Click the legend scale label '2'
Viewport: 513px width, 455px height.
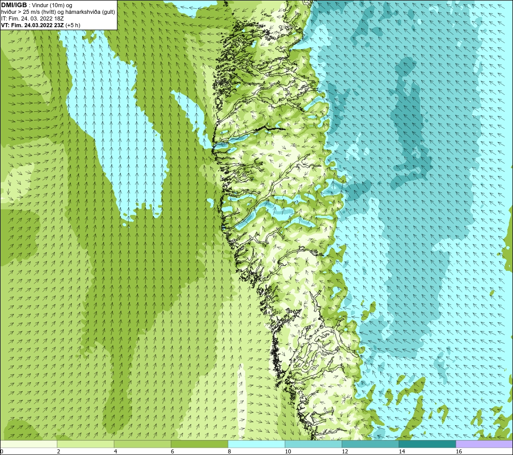click(x=58, y=451)
